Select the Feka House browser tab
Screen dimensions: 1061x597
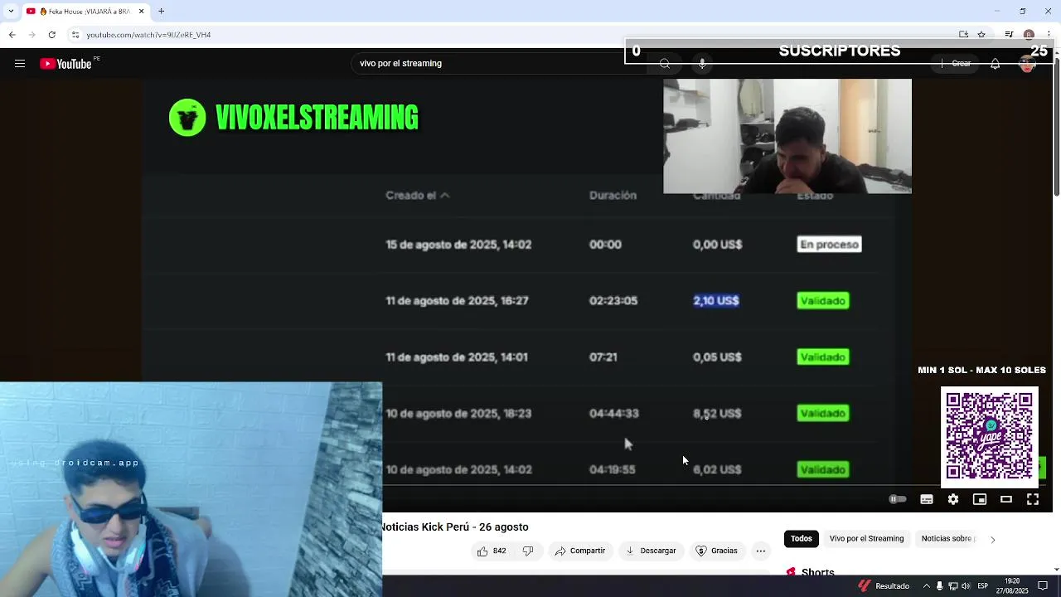click(85, 12)
